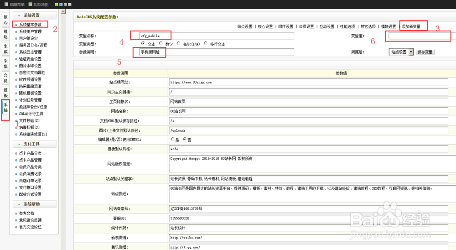
Task: Open 用户组设定 in the sidebar
Action: [x=28, y=38]
